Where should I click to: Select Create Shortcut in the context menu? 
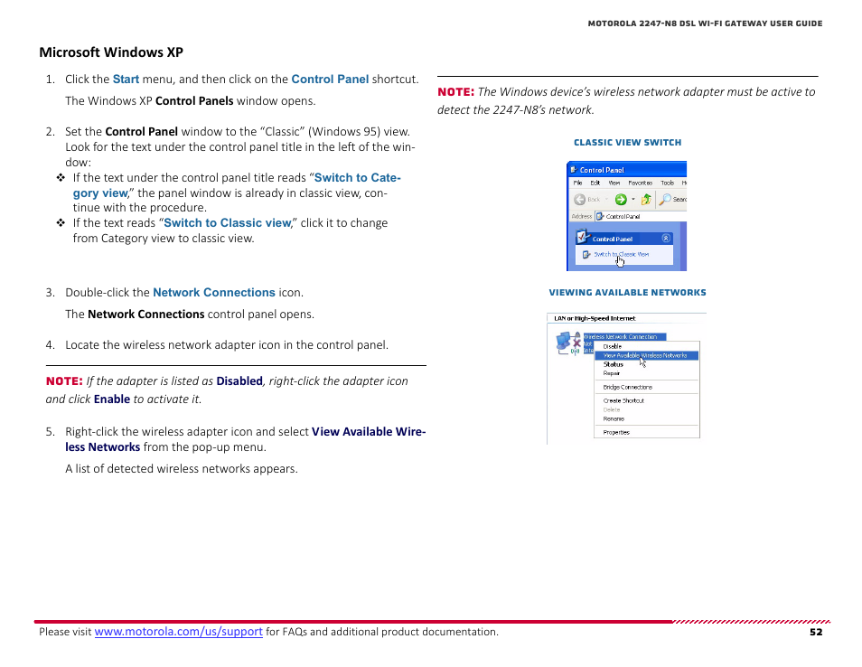click(x=647, y=401)
